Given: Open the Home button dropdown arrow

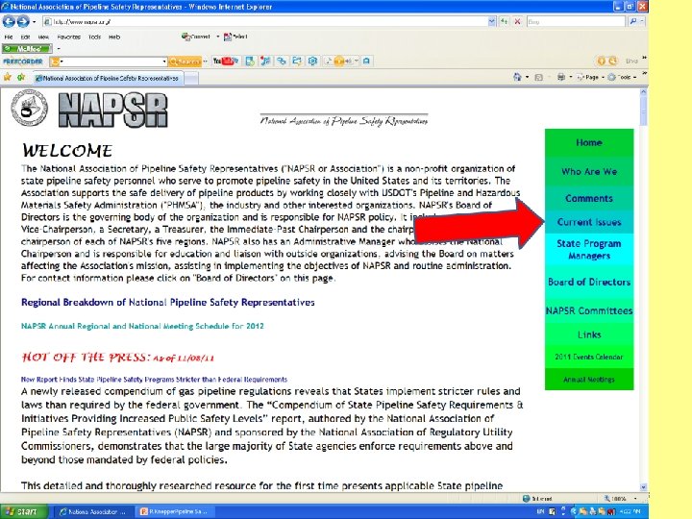Looking at the screenshot, I should click(x=527, y=77).
